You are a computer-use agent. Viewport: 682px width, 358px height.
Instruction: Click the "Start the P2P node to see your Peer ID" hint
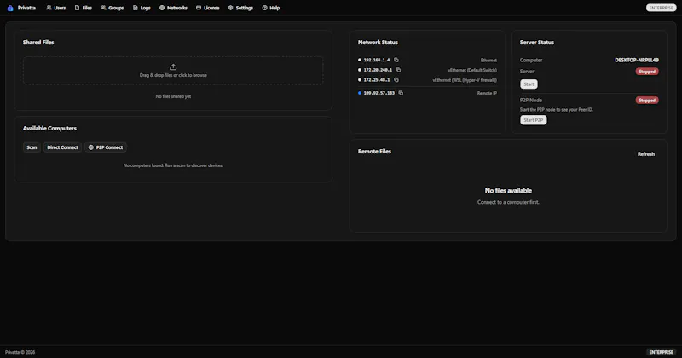coord(557,110)
